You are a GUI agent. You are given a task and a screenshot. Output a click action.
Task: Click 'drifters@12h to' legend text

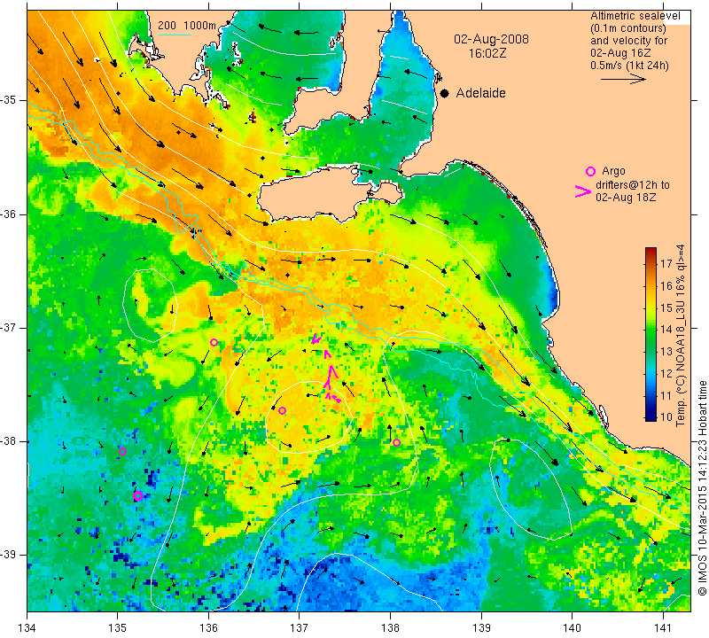633,185
